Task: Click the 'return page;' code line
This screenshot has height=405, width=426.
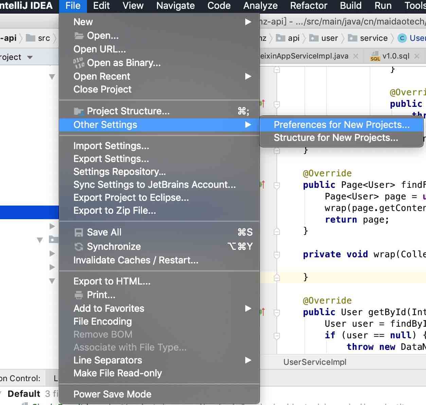Action: point(357,220)
